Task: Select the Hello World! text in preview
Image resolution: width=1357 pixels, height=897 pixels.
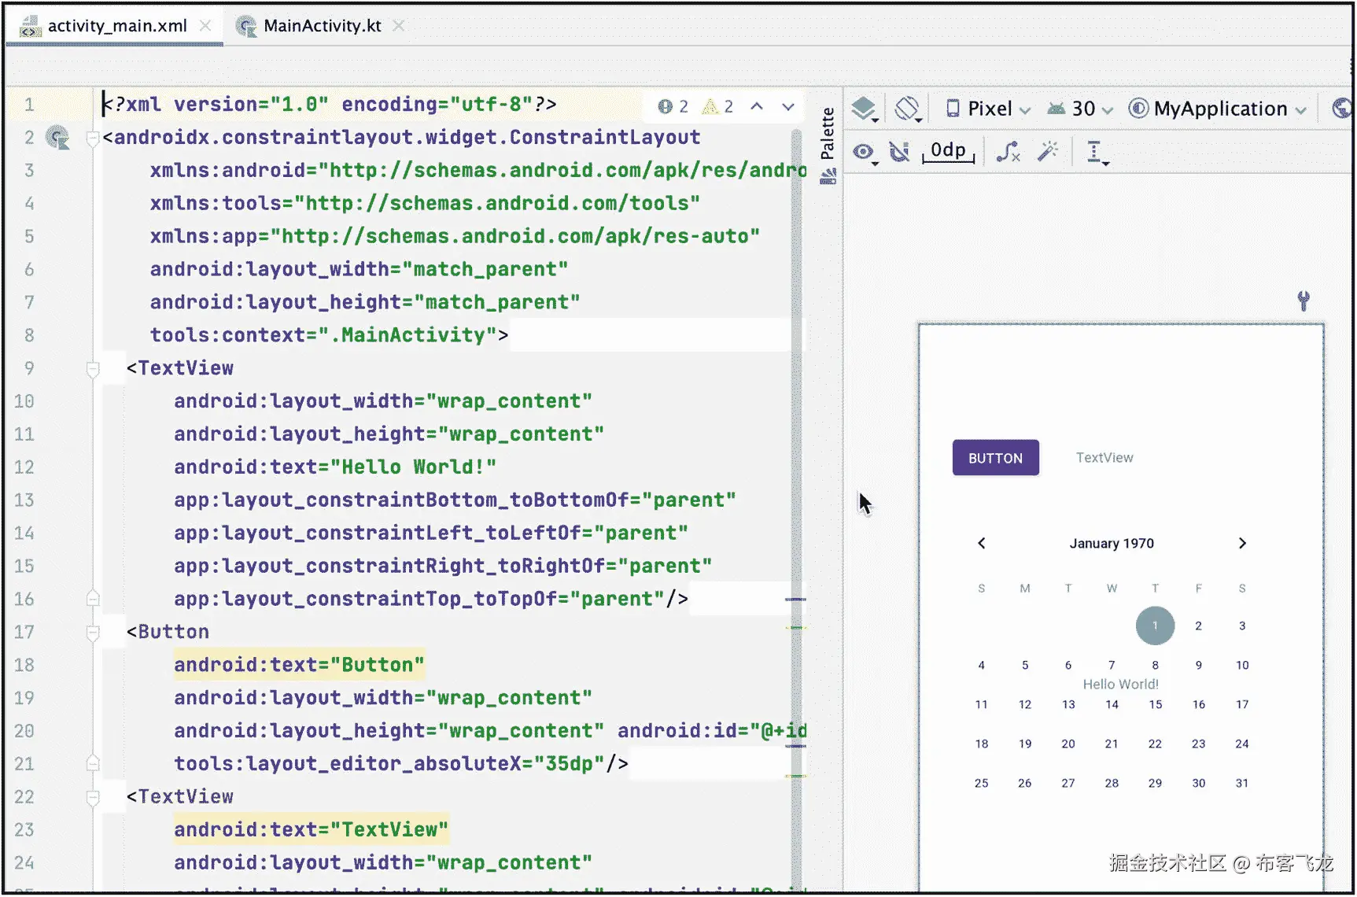Action: [1120, 685]
